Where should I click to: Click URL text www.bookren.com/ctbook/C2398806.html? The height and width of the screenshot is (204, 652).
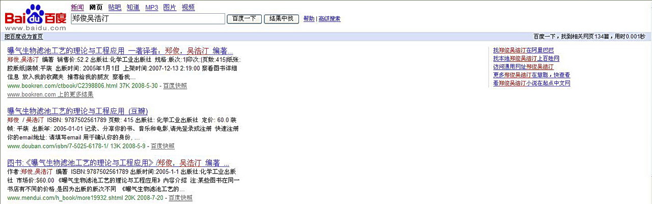pyautogui.click(x=62, y=85)
